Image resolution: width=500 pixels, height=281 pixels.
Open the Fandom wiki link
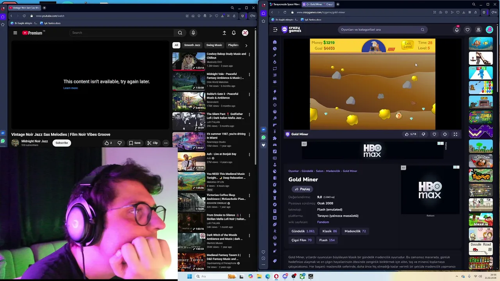[x=323, y=222]
